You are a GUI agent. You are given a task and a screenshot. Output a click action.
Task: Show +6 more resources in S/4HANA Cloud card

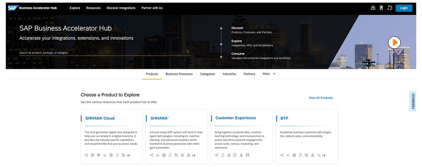tap(128, 156)
